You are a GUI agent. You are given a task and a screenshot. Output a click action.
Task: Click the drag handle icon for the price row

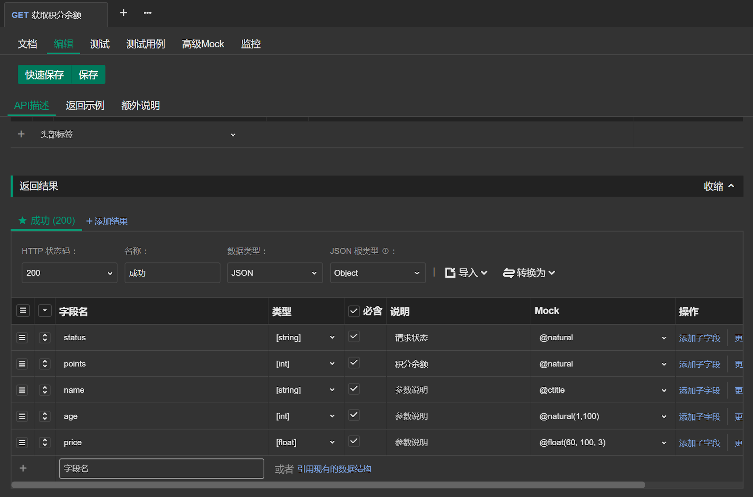22,443
